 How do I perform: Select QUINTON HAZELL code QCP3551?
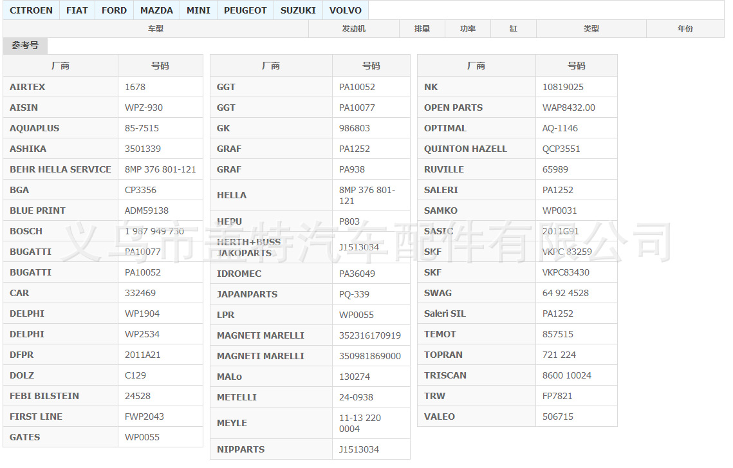[577, 149]
